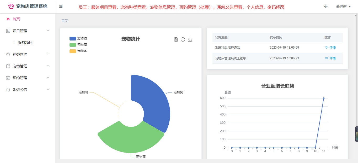This screenshot has height=163, width=358.
Task: Refresh the 宠物统计 chart
Action: (183, 39)
